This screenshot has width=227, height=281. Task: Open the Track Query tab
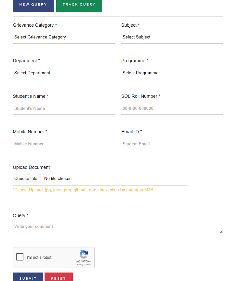[x=79, y=5]
